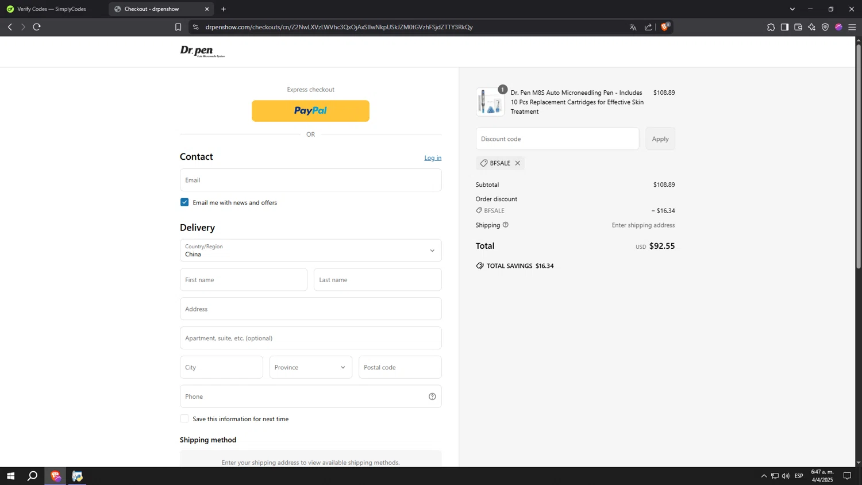Click the page vertical scrollbar
The image size is (862, 485).
(859, 155)
